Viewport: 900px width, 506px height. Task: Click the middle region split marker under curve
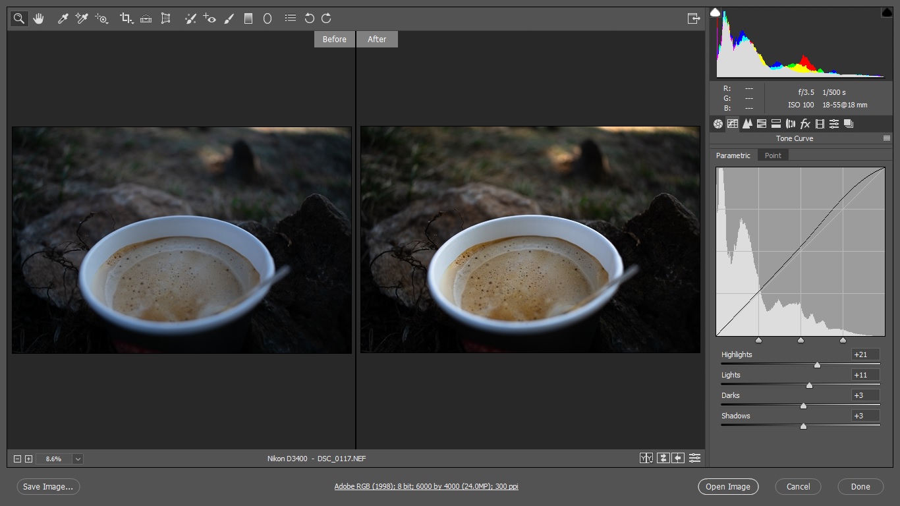point(801,340)
